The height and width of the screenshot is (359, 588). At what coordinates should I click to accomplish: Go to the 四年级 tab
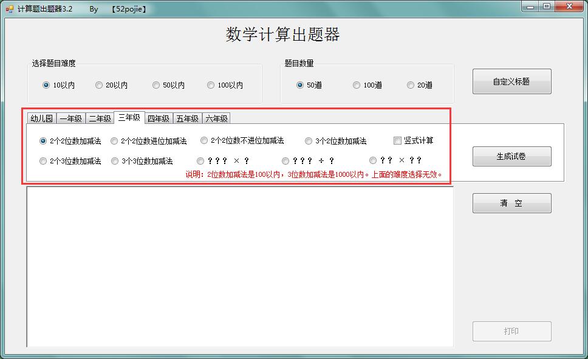click(159, 118)
